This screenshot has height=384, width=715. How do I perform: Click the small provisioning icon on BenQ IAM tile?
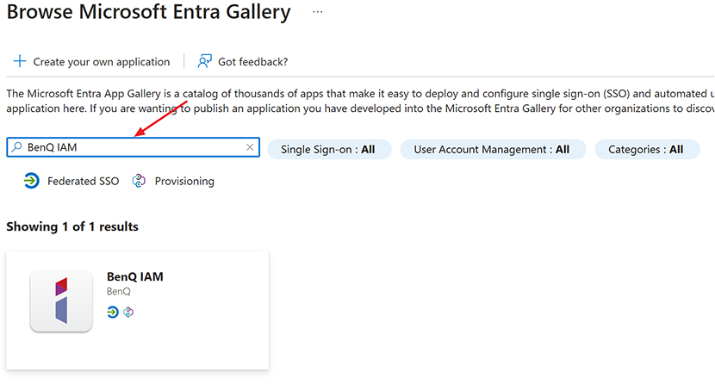pos(128,312)
